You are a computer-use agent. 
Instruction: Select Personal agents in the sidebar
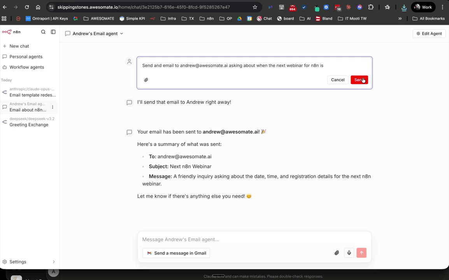tap(26, 56)
